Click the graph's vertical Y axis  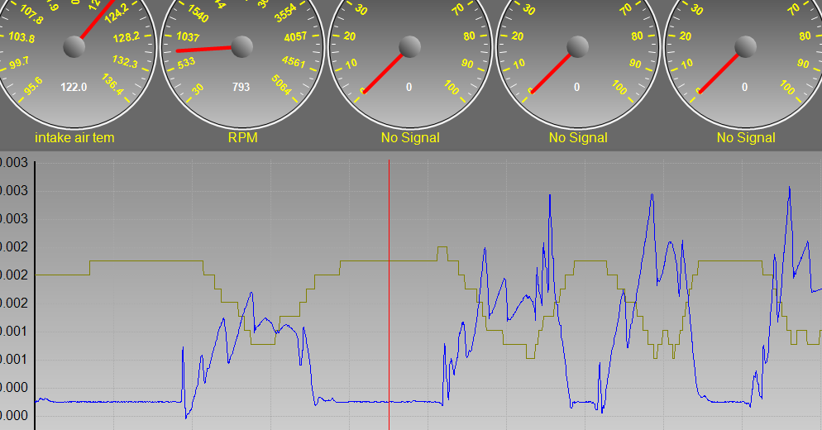pyautogui.click(x=35, y=294)
